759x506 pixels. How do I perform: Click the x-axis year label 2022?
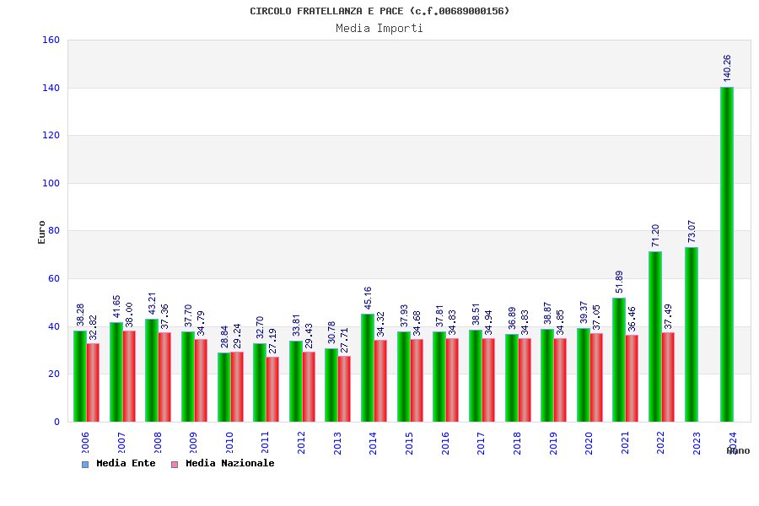click(x=660, y=443)
